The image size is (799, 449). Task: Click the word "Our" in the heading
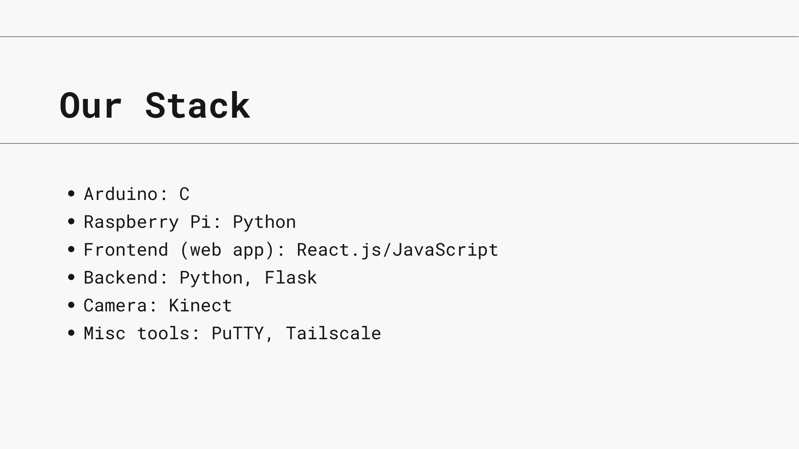(91, 106)
